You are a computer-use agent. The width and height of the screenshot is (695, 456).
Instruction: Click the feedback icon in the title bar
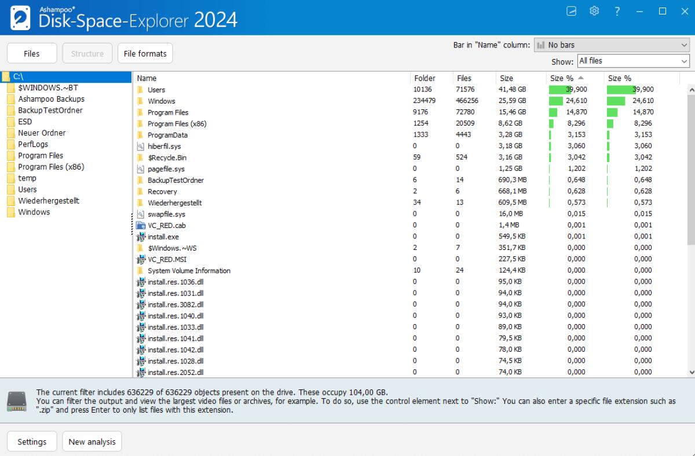pyautogui.click(x=571, y=10)
